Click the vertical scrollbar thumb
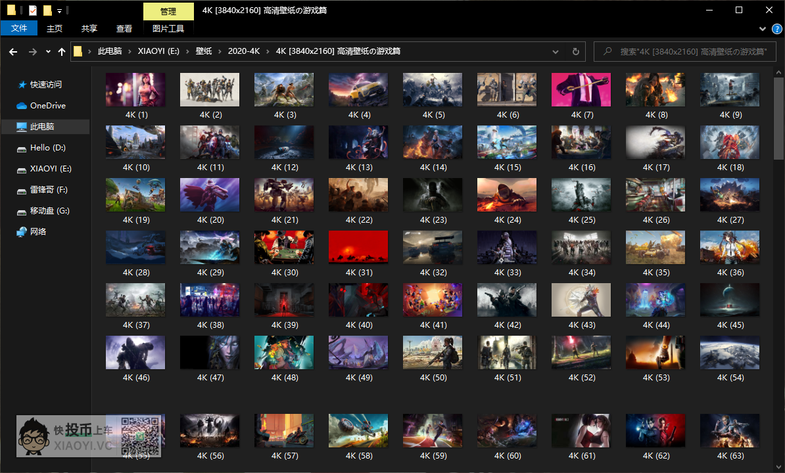Viewport: 785px width, 473px height. (x=778, y=119)
